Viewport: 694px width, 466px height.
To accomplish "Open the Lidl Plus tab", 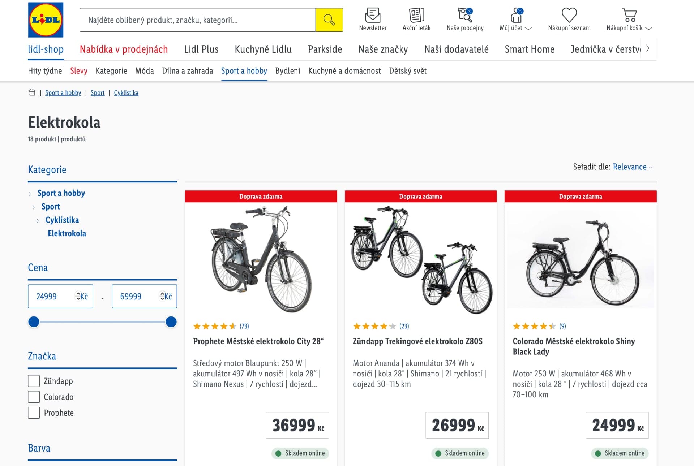I will point(201,49).
